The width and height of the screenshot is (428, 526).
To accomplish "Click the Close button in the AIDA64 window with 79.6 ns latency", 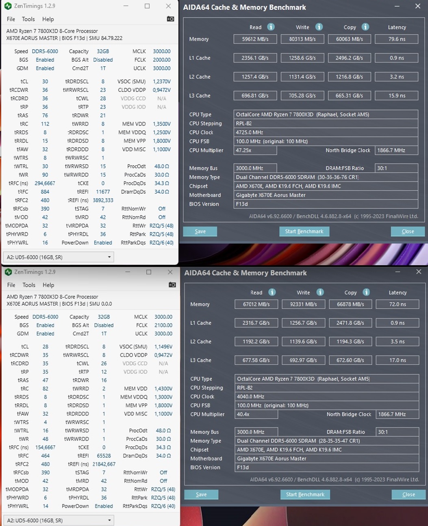I will click(408, 232).
